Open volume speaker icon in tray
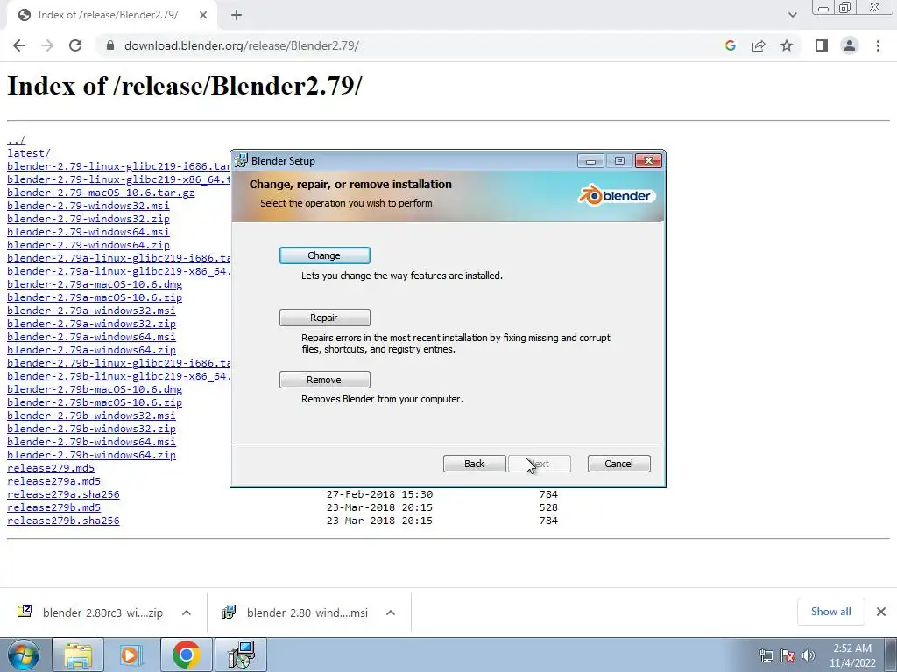This screenshot has width=897, height=672. click(809, 655)
